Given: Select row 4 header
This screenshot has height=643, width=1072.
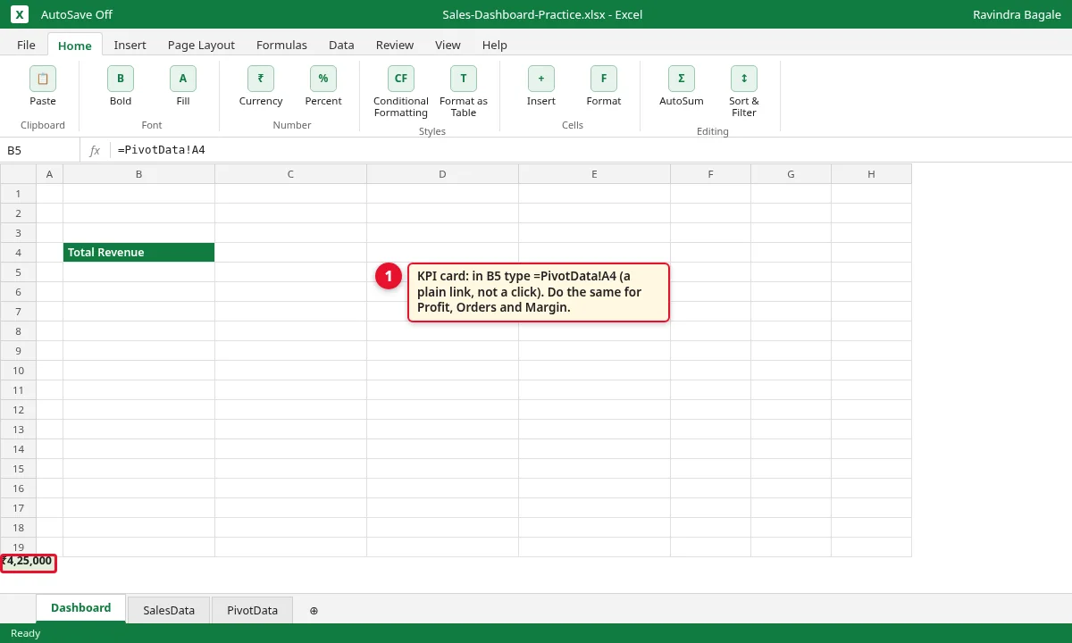Looking at the screenshot, I should (x=18, y=253).
